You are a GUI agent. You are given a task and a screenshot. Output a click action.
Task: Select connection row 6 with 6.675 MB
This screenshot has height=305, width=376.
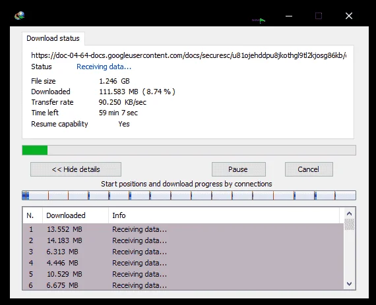(x=183, y=285)
